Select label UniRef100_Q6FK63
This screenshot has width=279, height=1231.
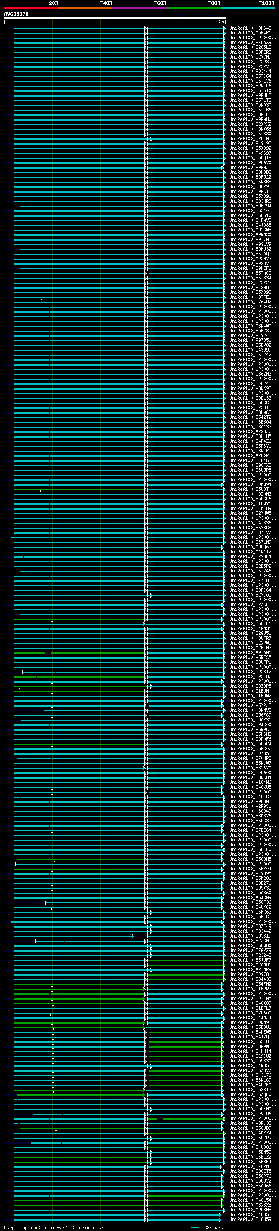(250, 912)
